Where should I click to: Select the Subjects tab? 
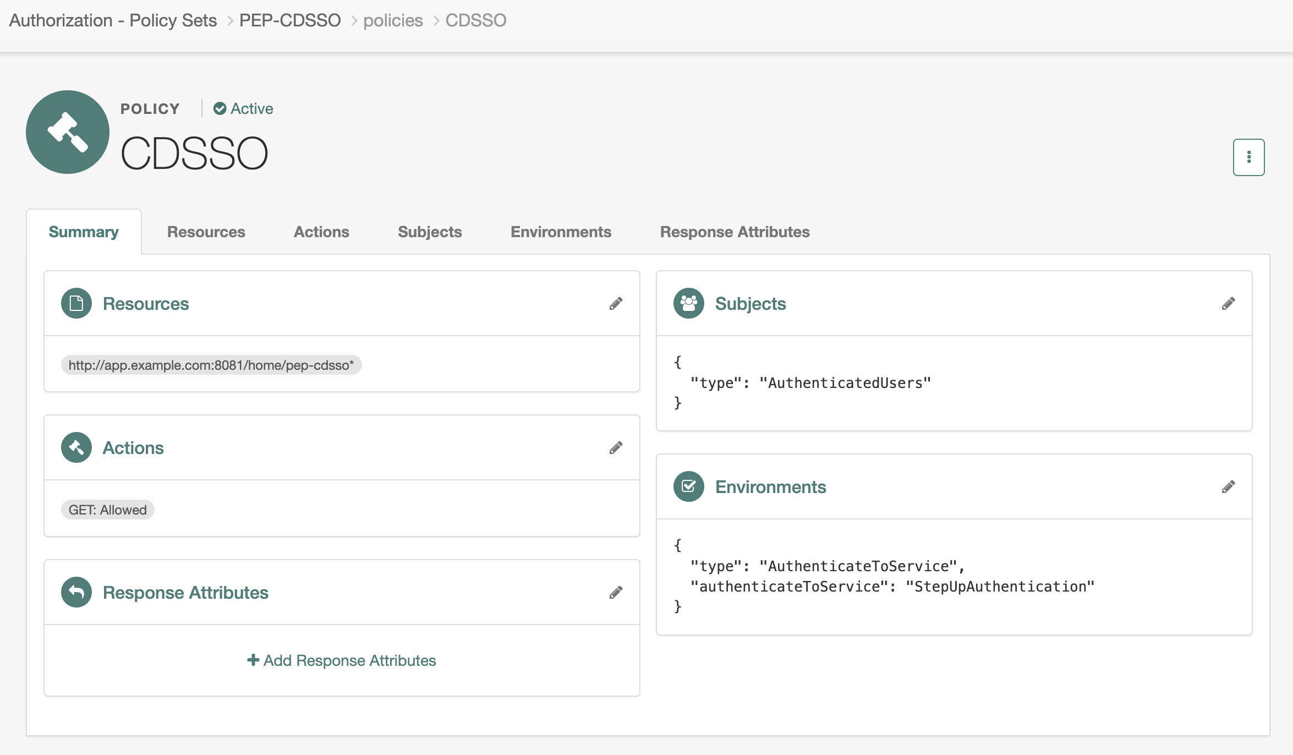pos(430,232)
